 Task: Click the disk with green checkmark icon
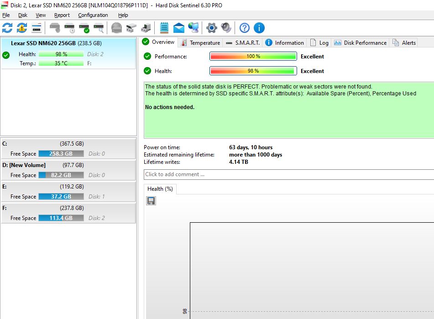pos(84,28)
